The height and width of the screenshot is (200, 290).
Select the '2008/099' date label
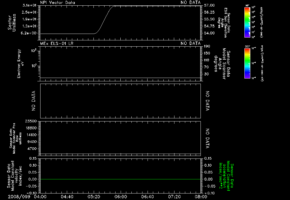[19, 197]
